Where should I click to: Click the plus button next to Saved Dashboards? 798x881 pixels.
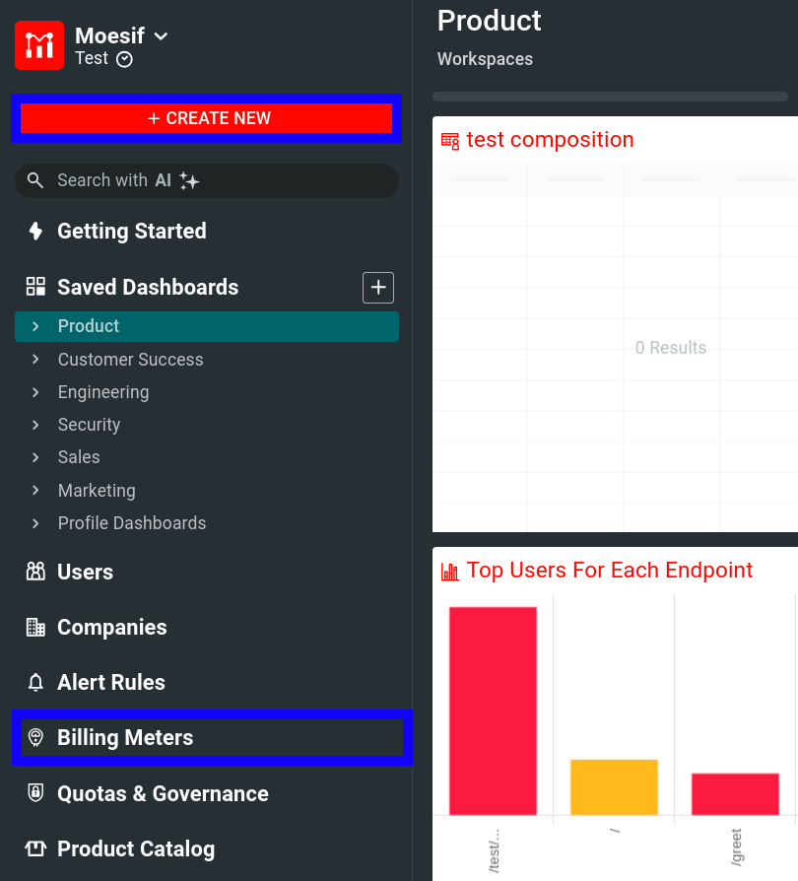pyautogui.click(x=378, y=287)
